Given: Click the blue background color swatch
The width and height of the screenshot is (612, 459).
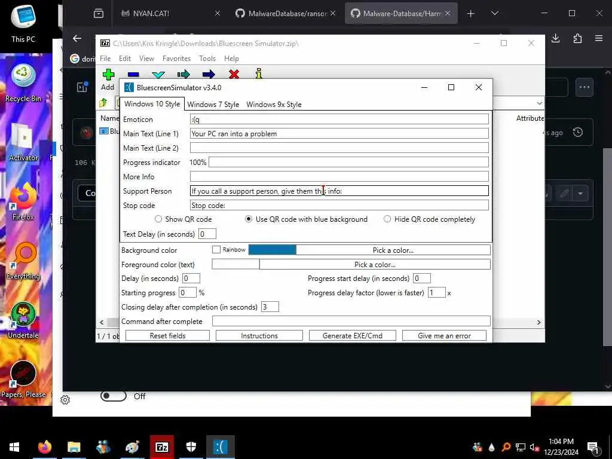Looking at the screenshot, I should pyautogui.click(x=273, y=250).
